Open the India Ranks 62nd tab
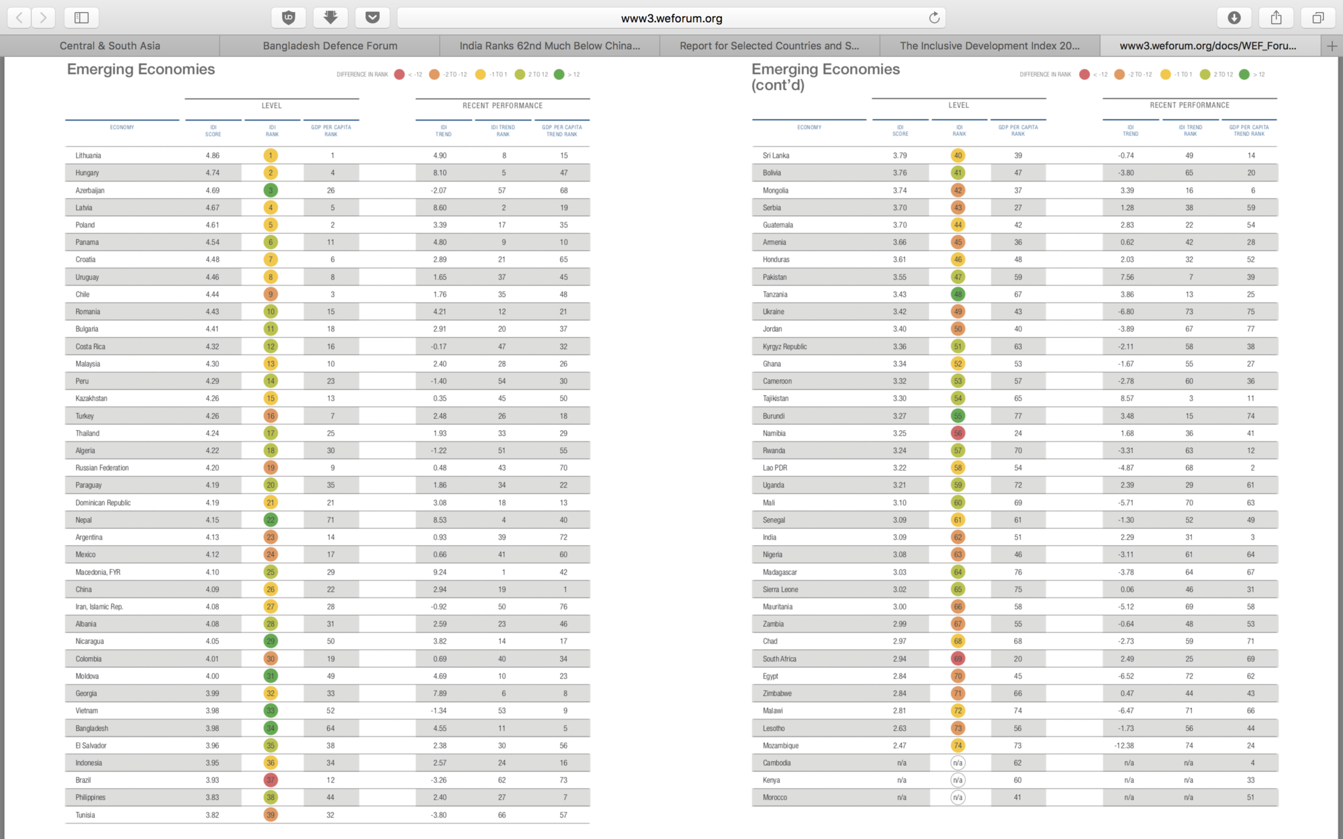The height and width of the screenshot is (839, 1343). [550, 46]
